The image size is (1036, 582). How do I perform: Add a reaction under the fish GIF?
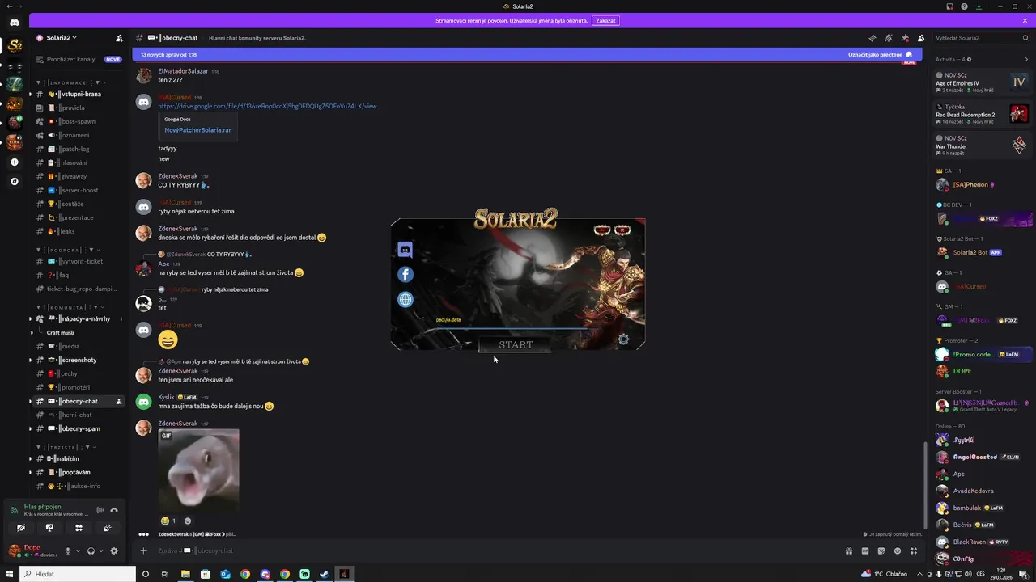(188, 521)
